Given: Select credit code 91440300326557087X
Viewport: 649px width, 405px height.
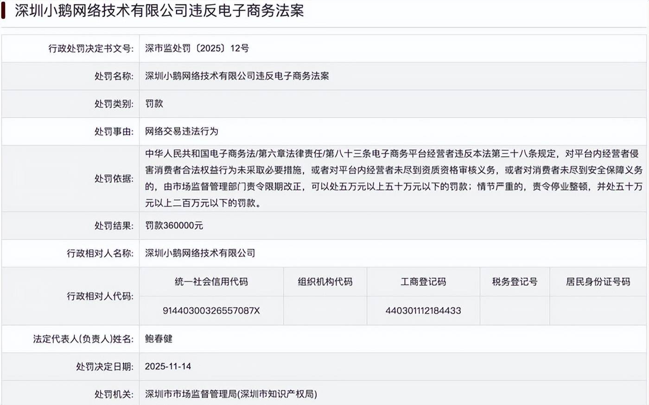Looking at the screenshot, I should [211, 311].
